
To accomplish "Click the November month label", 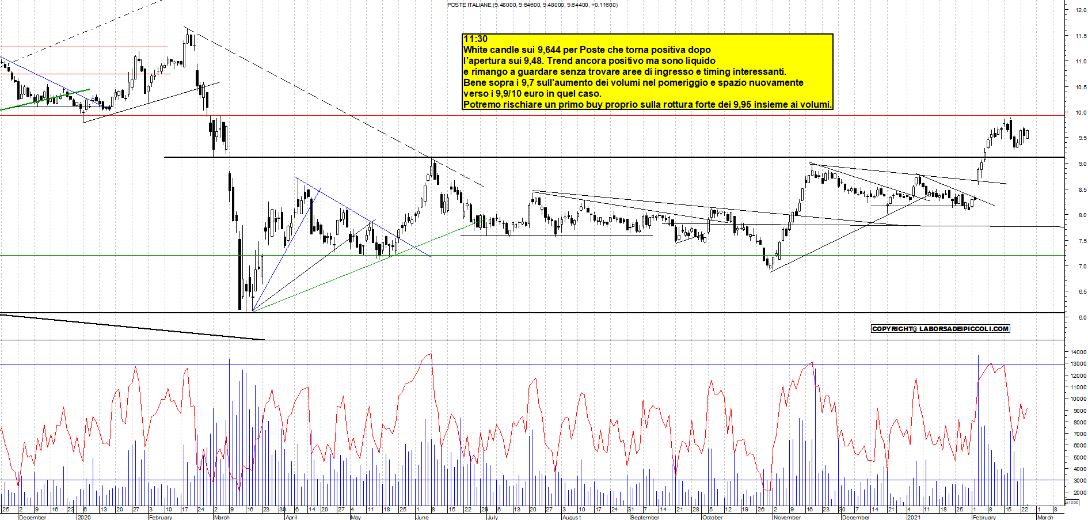I will [x=787, y=517].
